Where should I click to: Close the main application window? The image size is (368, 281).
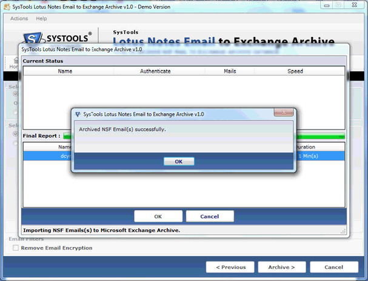(x=355, y=5)
